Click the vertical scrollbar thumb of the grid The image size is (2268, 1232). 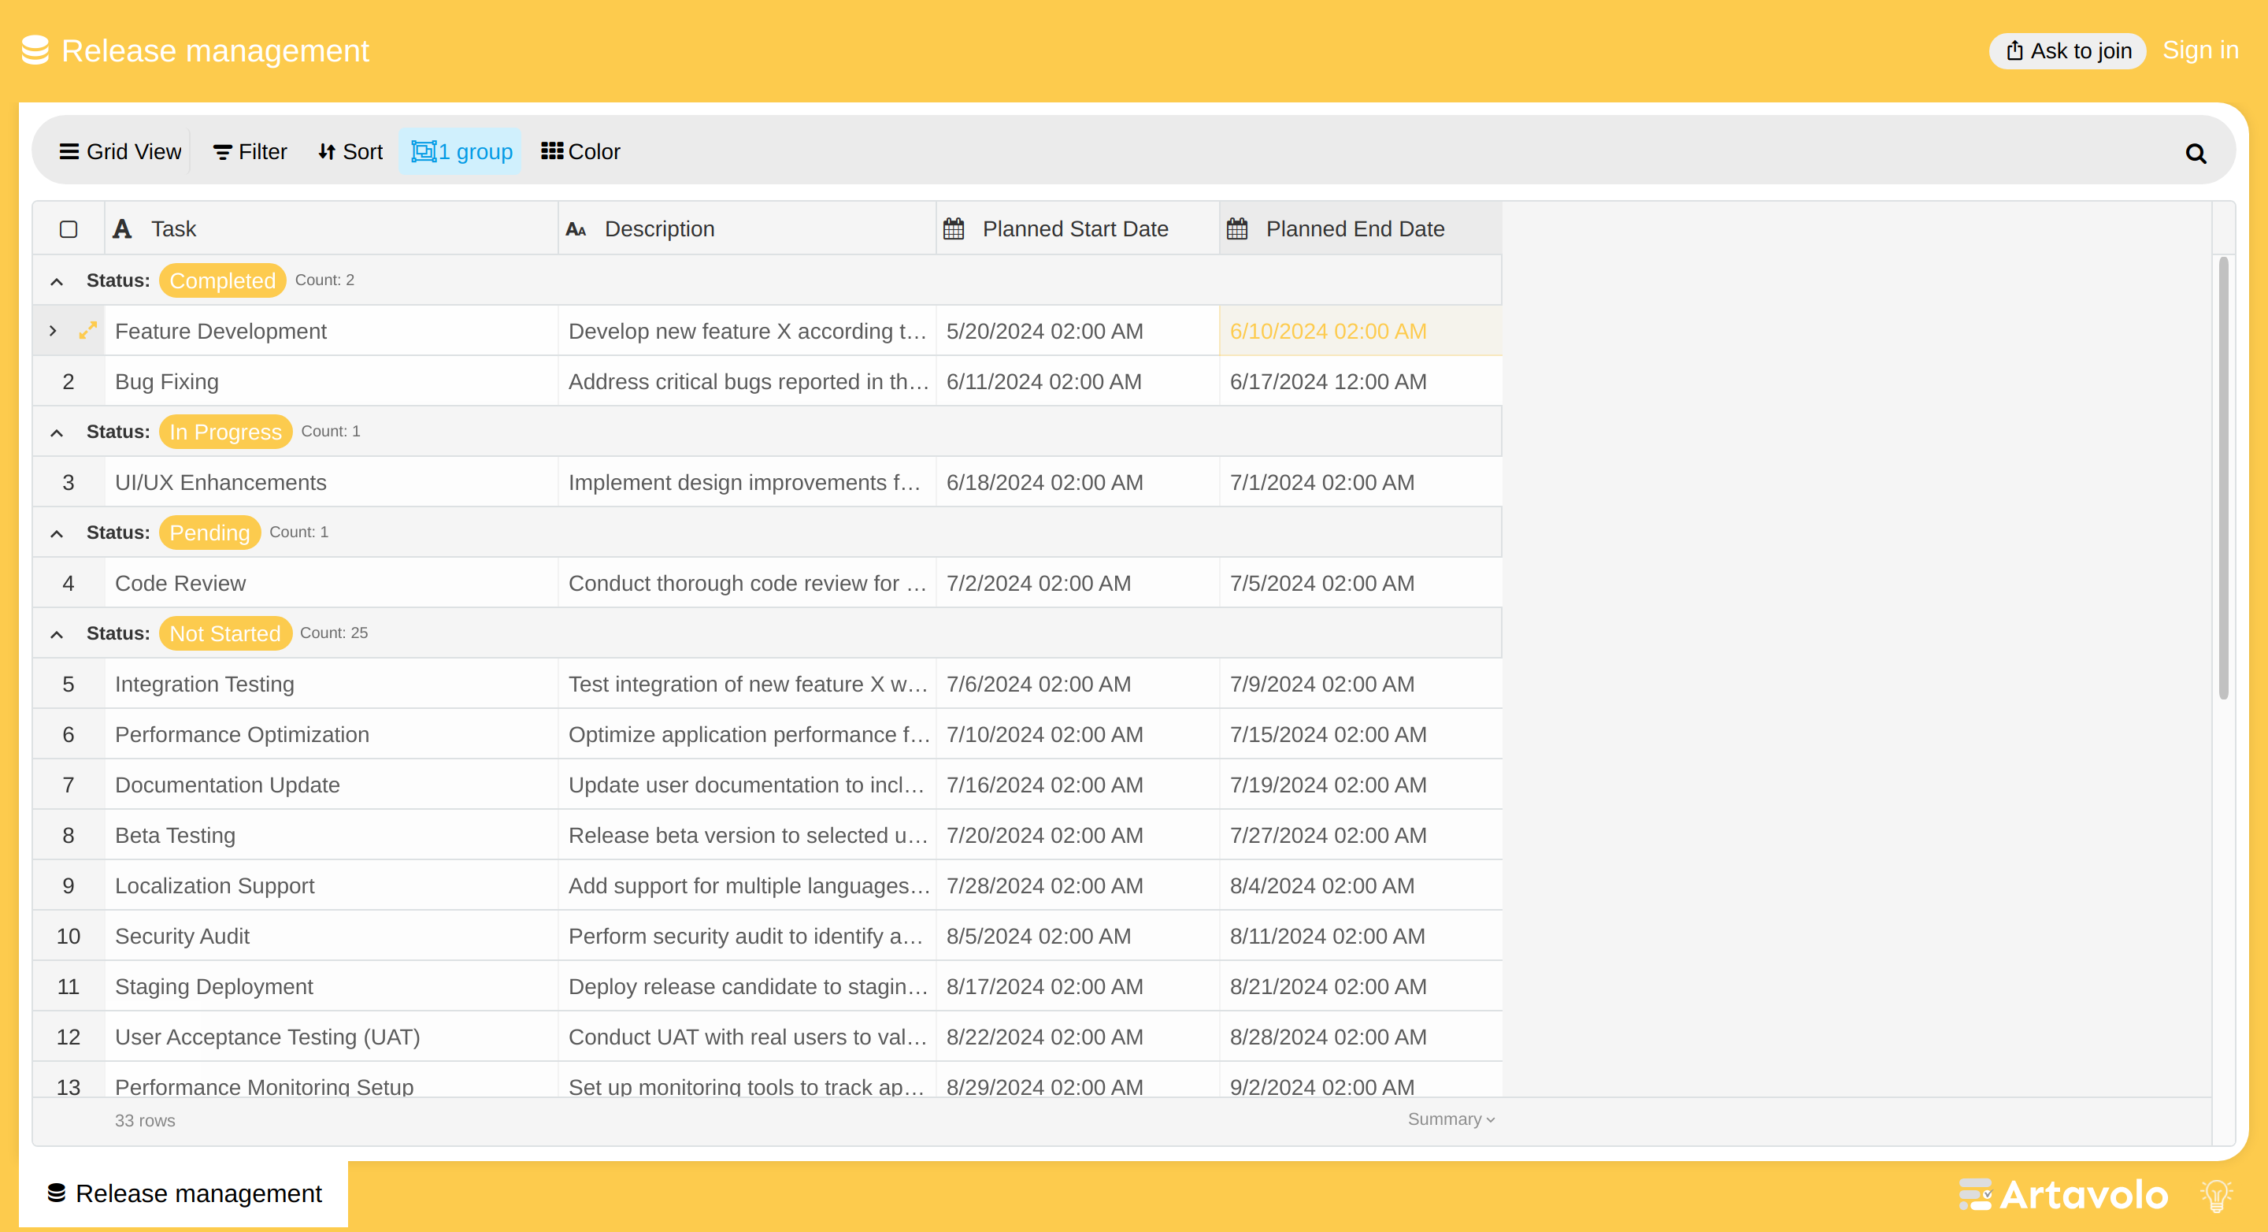[2223, 479]
